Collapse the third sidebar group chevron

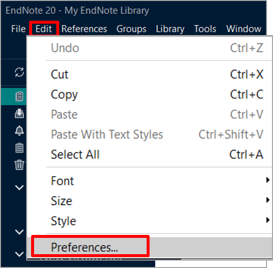click(x=19, y=254)
